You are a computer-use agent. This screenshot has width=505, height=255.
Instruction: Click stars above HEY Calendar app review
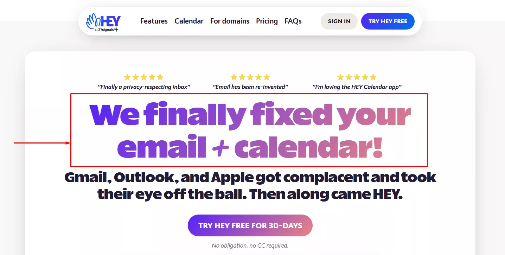pyautogui.click(x=357, y=77)
